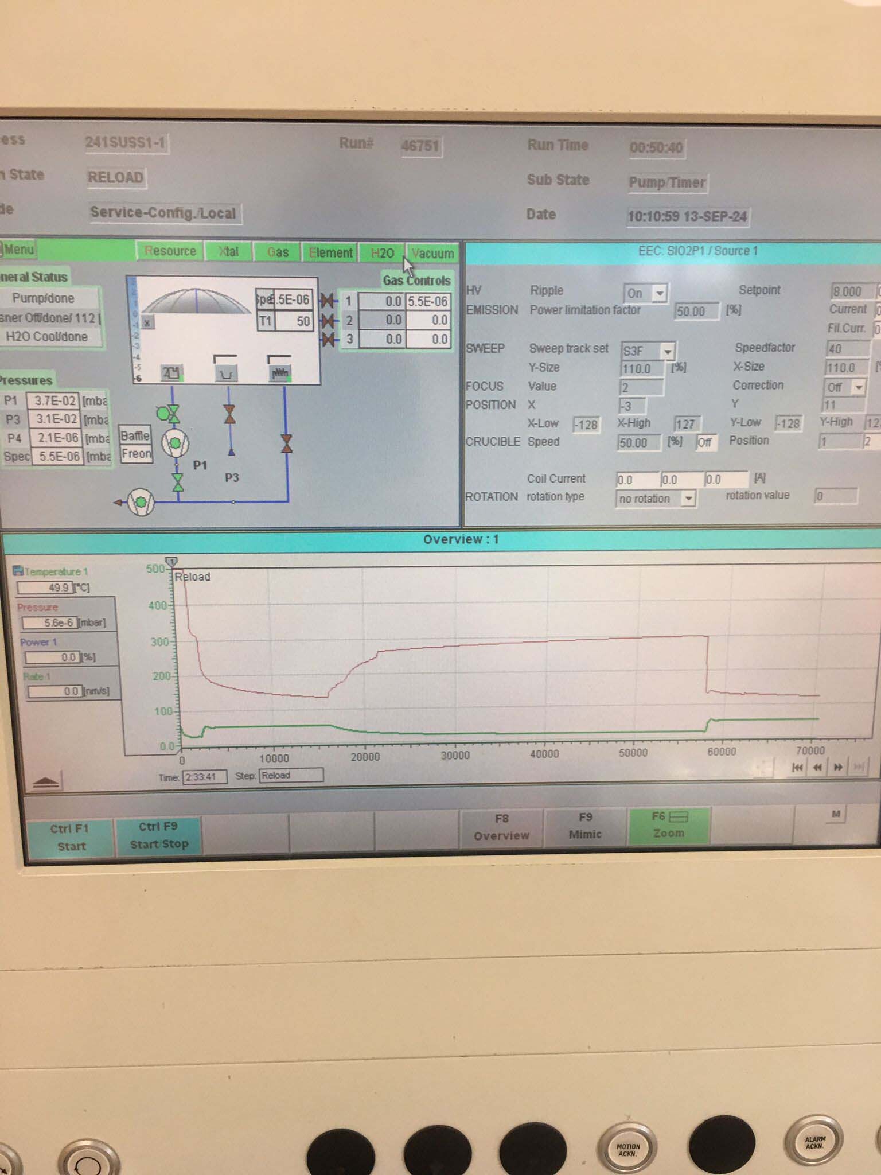Click the Temperature 1 legend icon
The width and height of the screenshot is (881, 1175).
click(18, 570)
